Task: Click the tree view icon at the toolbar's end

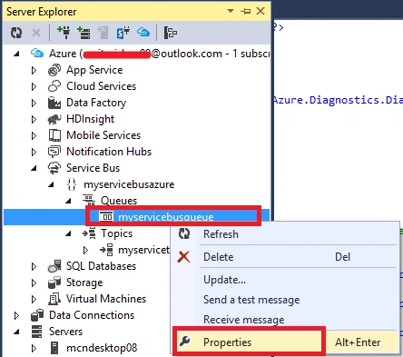Action: point(171,33)
